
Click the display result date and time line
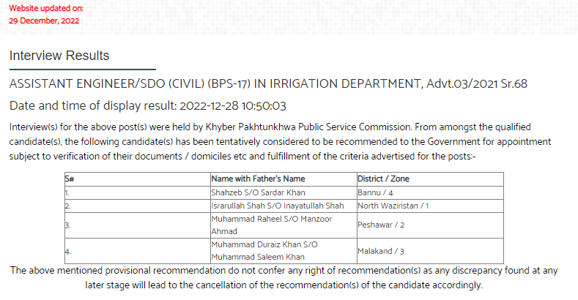pyautogui.click(x=147, y=106)
